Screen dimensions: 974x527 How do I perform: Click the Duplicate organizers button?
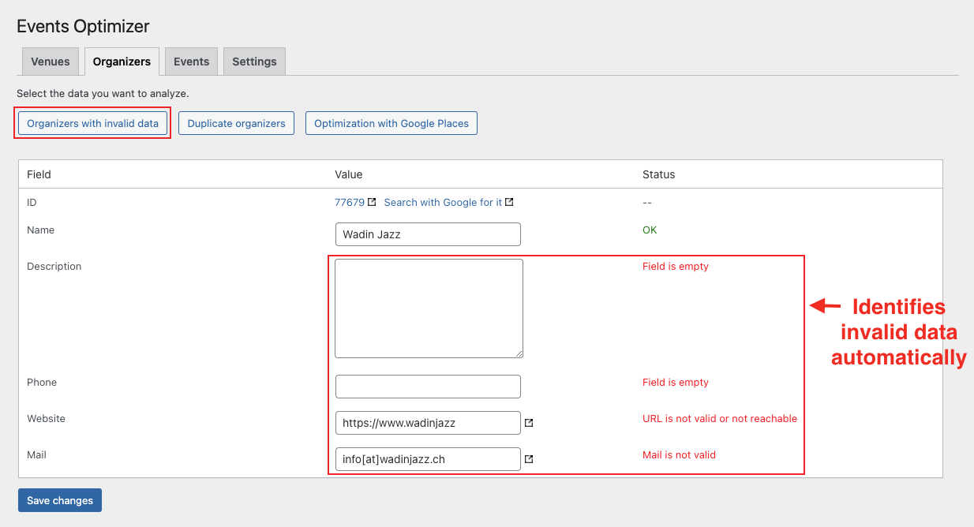click(236, 123)
